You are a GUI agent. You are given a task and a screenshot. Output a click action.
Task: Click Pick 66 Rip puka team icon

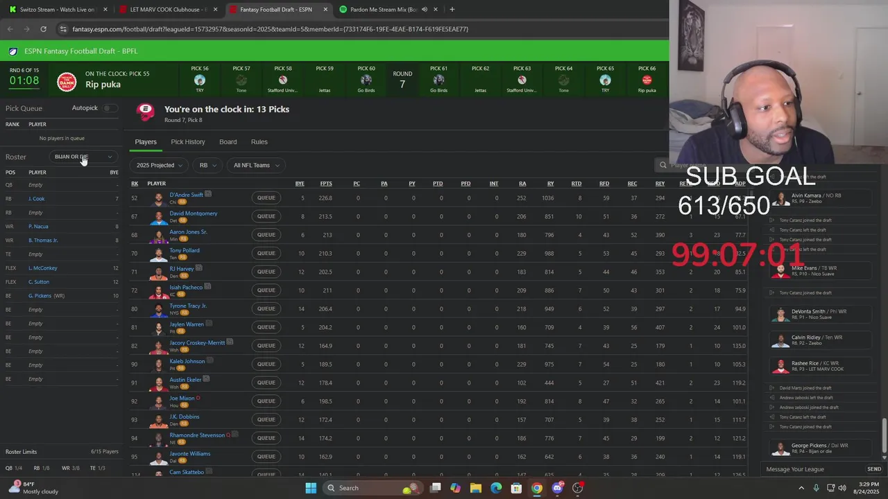647,80
